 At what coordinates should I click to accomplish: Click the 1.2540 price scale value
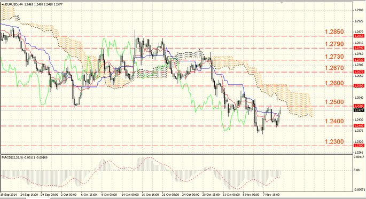pyautogui.click(x=359, y=98)
